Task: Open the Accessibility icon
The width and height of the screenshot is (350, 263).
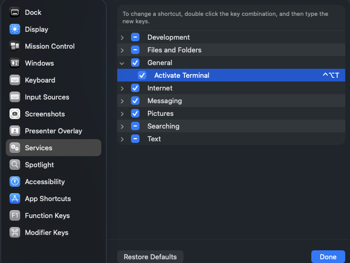Action: [15, 182]
